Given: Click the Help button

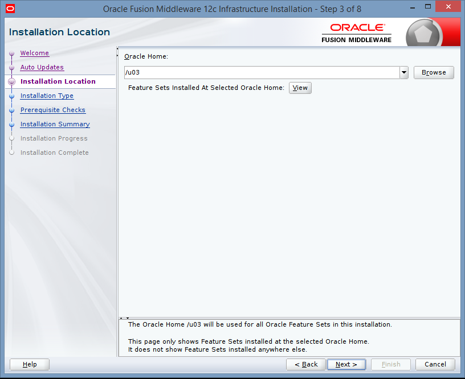Looking at the screenshot, I should [30, 364].
